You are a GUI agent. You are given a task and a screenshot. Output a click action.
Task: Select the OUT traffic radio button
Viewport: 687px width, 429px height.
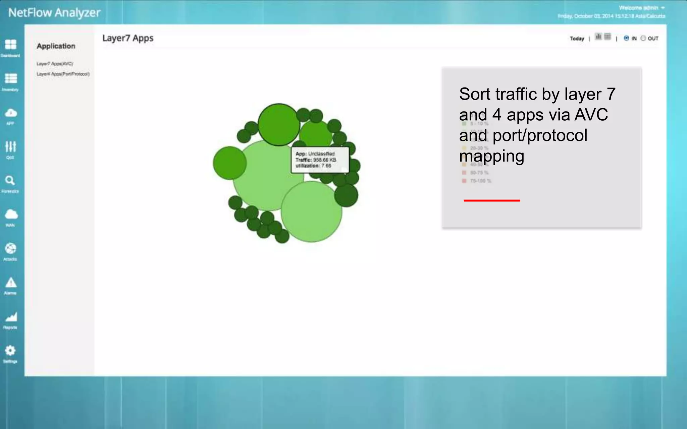(643, 38)
